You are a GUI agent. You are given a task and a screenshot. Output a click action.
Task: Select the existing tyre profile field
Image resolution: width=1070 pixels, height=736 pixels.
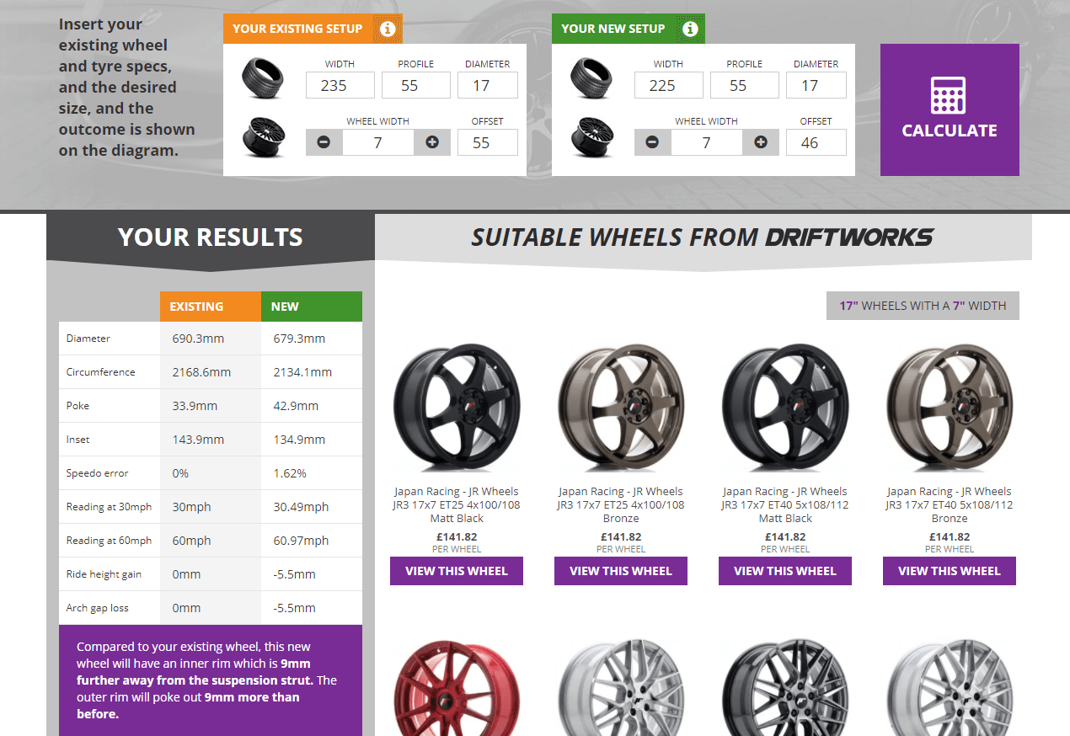tap(416, 85)
